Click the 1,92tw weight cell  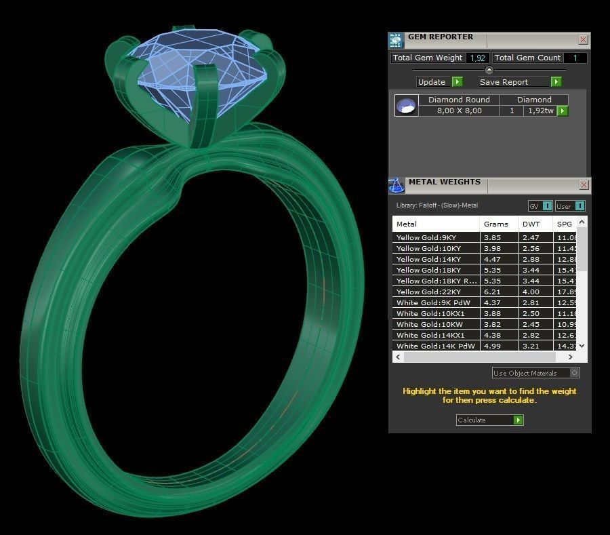[x=541, y=111]
